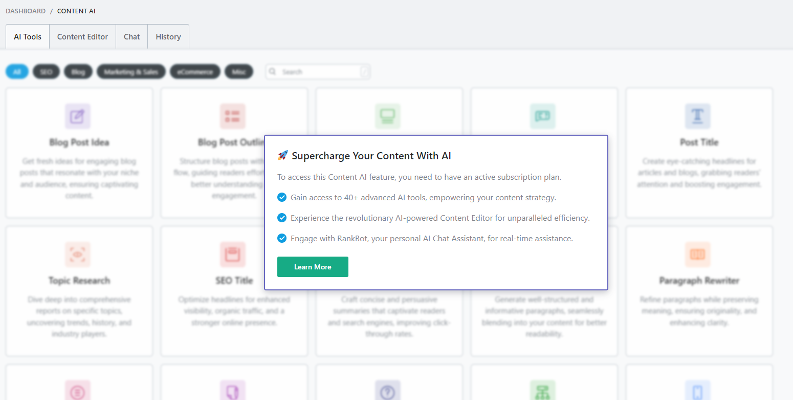The width and height of the screenshot is (793, 400).
Task: Focus the tools Search field
Action: (x=318, y=72)
